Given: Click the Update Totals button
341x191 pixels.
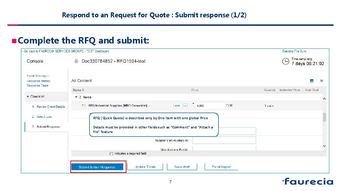Looking at the screenshot, I should click(145, 167).
